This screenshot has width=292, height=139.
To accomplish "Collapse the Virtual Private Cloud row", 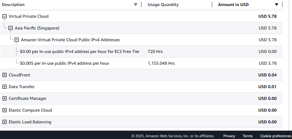I will (5, 16).
